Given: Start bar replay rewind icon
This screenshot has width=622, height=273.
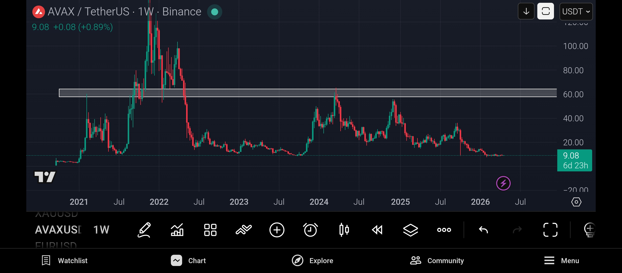Looking at the screenshot, I should [x=377, y=230].
